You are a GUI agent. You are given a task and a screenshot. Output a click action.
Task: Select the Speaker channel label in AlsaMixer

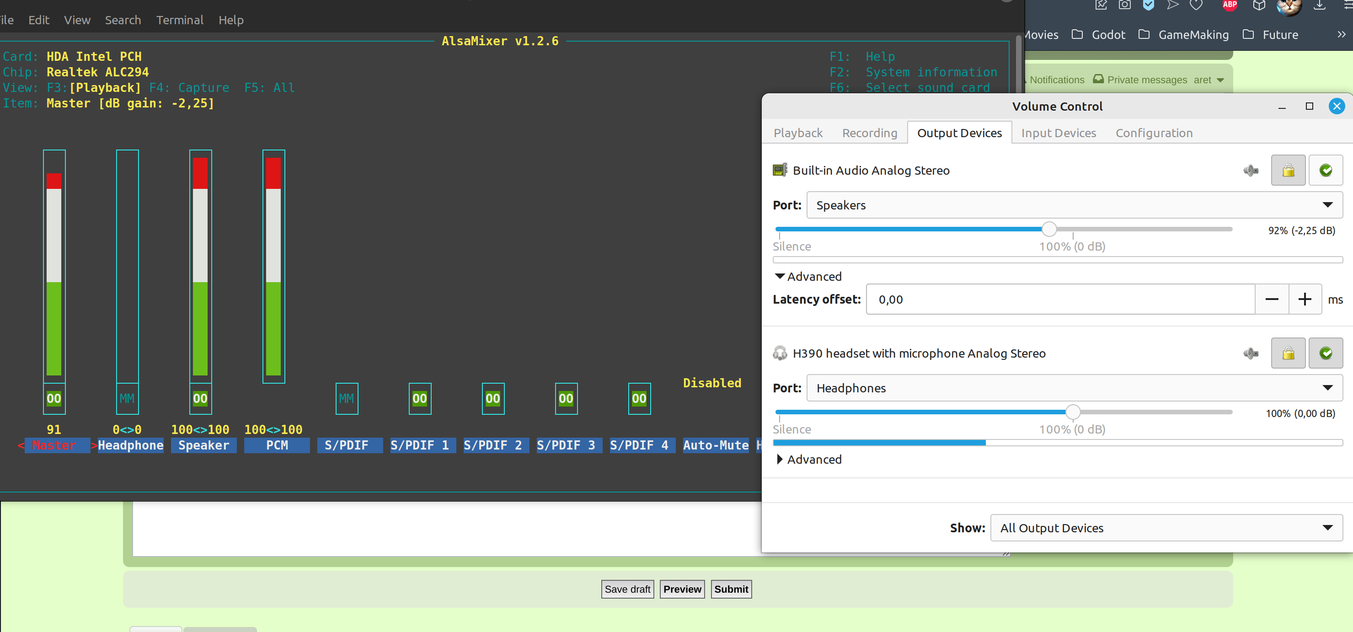coord(204,445)
